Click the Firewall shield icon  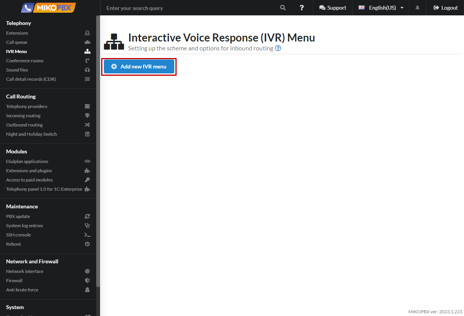(x=87, y=281)
